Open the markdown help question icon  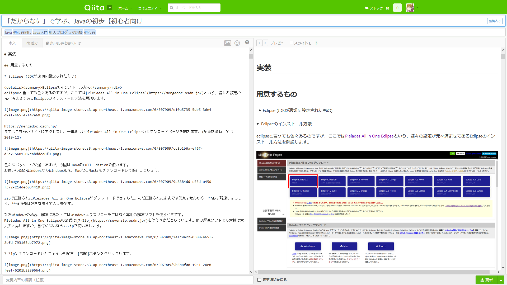pyautogui.click(x=247, y=42)
